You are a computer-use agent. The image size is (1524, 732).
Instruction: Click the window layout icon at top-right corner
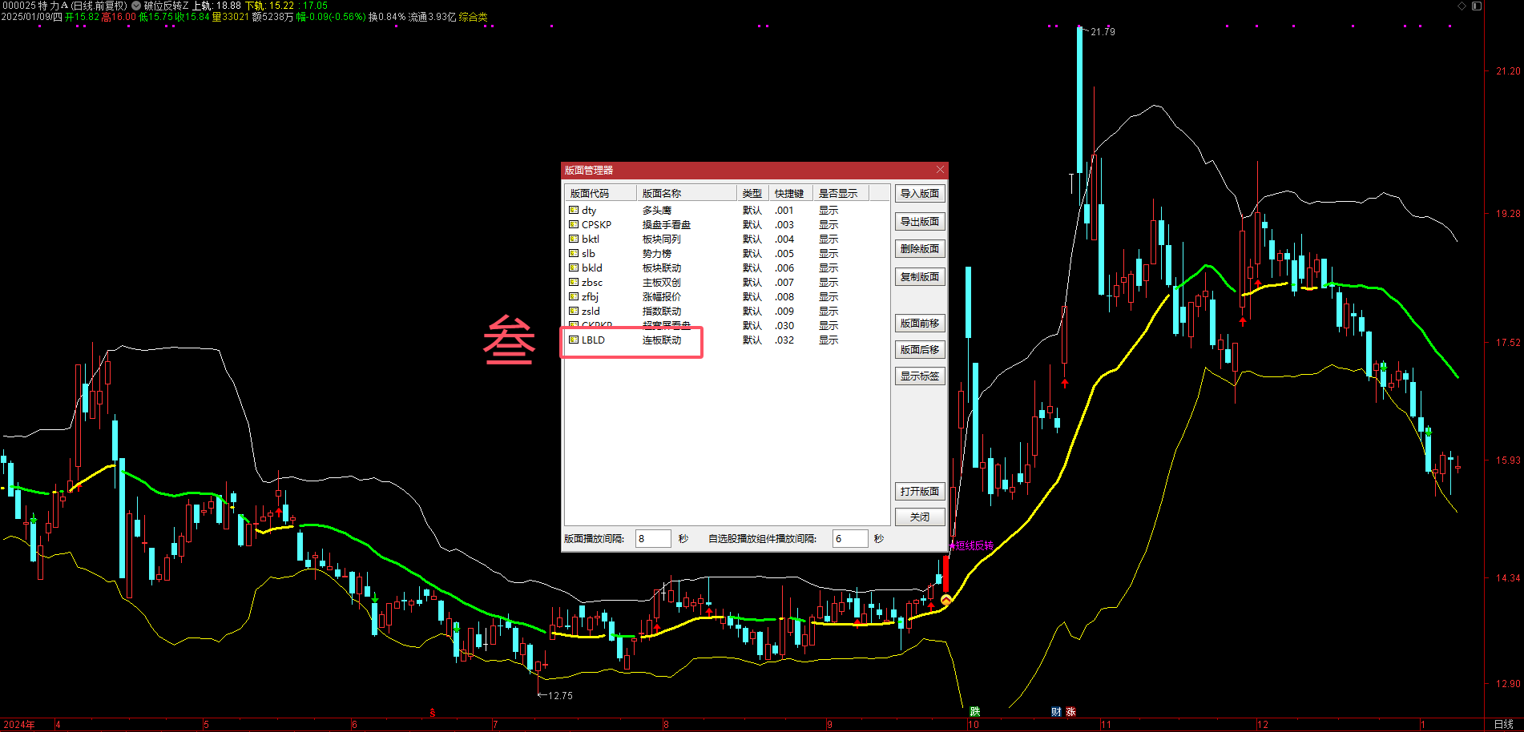[1477, 6]
